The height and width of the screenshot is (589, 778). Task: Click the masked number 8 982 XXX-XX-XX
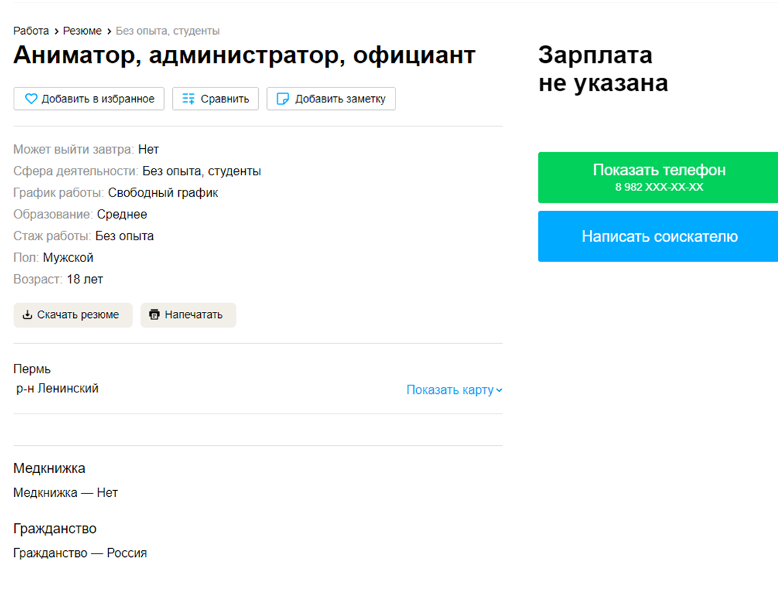coord(659,188)
